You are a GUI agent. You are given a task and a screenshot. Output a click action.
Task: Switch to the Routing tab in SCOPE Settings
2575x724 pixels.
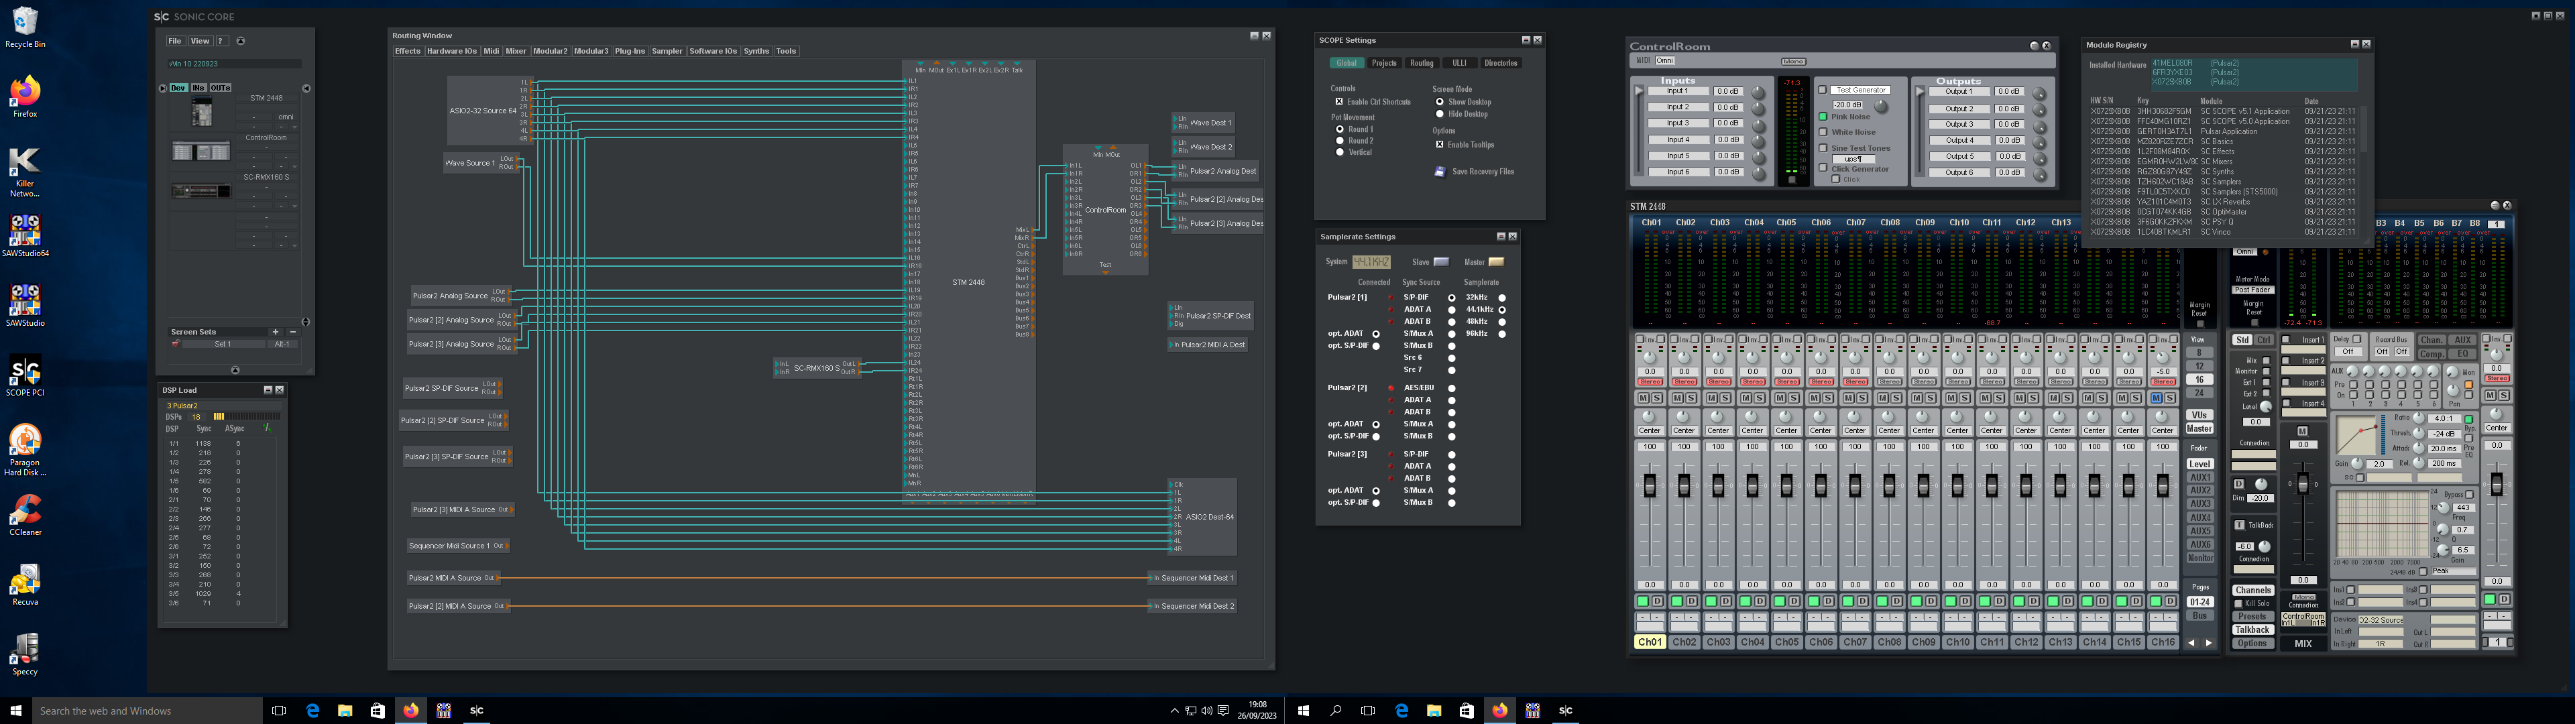point(1422,63)
